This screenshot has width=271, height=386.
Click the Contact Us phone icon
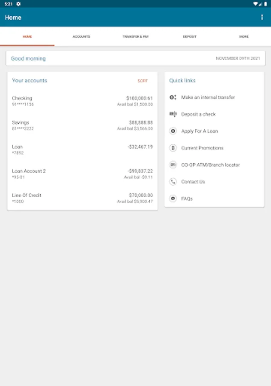tap(173, 182)
